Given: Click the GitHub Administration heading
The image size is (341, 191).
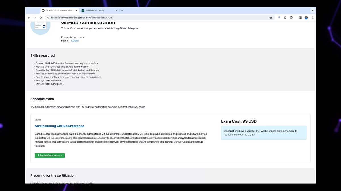Looking at the screenshot, I should pyautogui.click(x=88, y=23).
